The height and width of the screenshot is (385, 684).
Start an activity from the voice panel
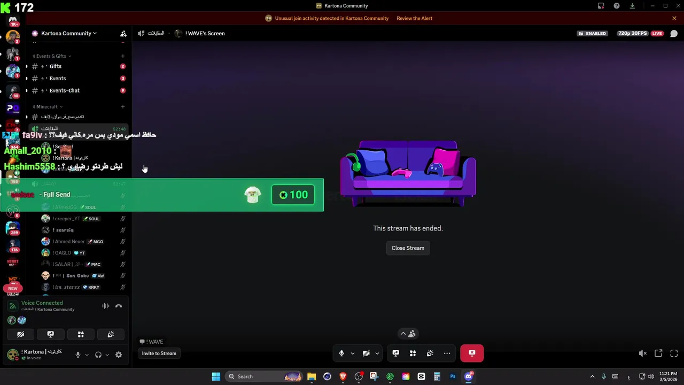pos(81,334)
